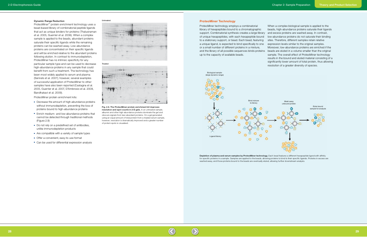This screenshot has height=237, width=367.
Task: Click the Wash away unbound protein label
Action: [x=289, y=103]
